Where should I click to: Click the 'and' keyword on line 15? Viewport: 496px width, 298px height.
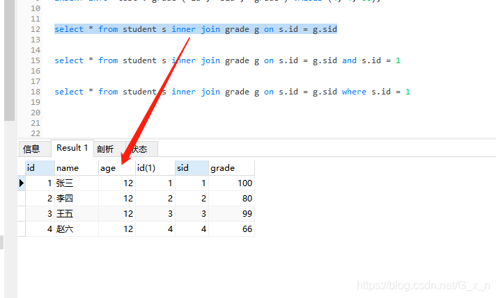click(x=349, y=60)
